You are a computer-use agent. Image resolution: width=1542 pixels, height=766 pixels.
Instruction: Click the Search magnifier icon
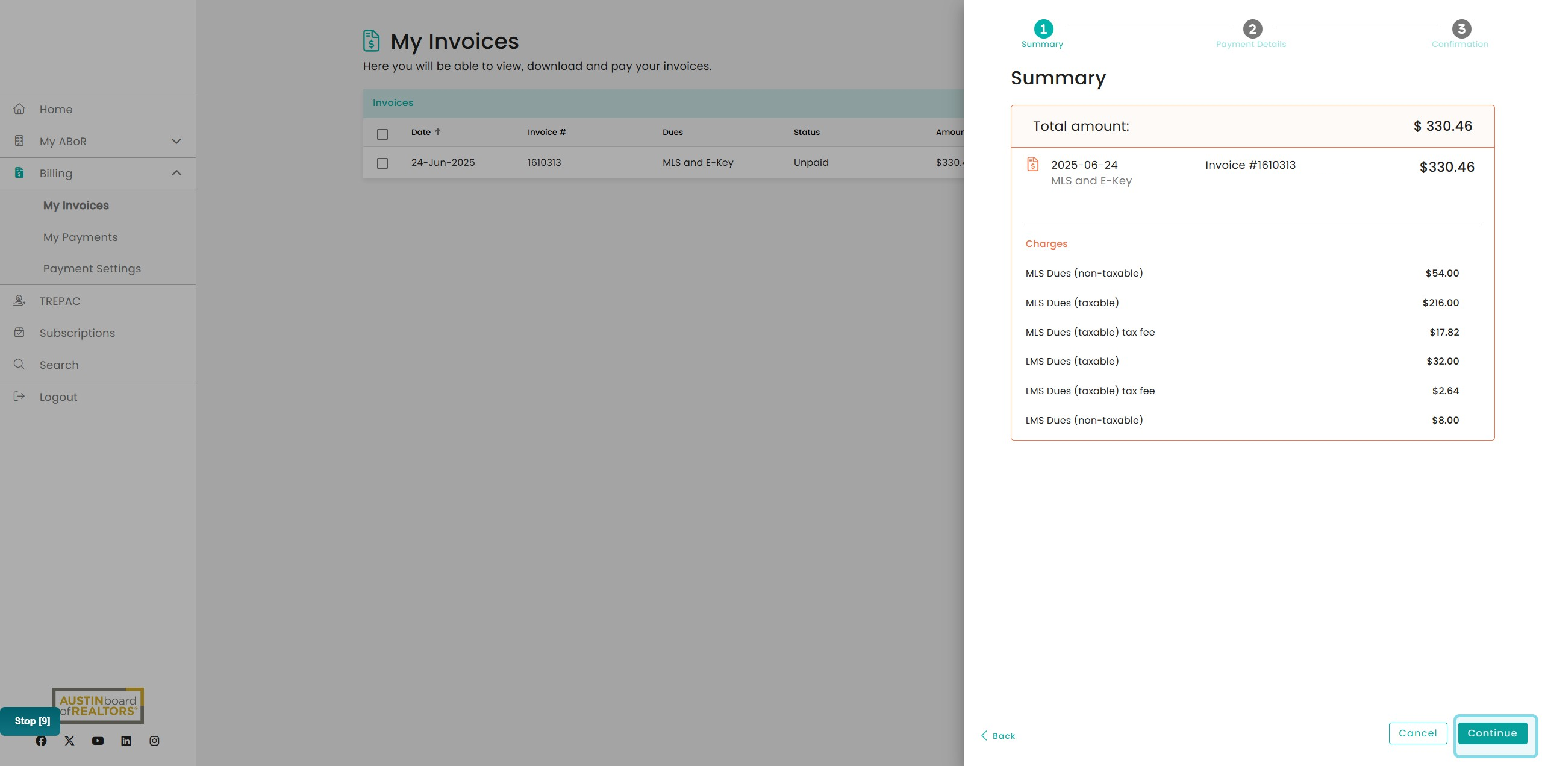[x=19, y=364]
